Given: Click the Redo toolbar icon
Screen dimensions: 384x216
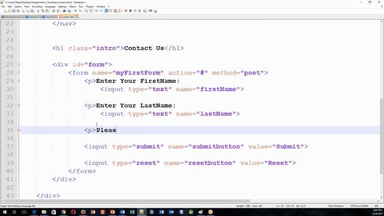Looking at the screenshot, I should pos(58,11).
